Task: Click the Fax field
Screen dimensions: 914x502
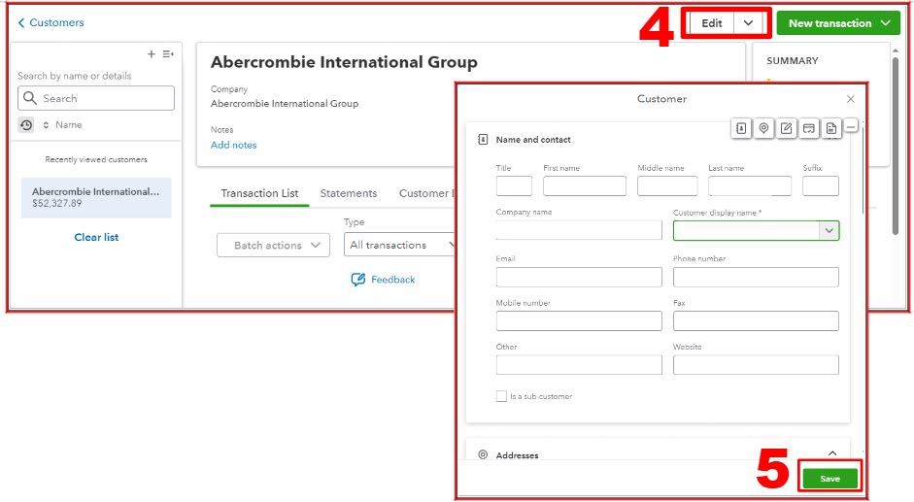Action: (756, 320)
